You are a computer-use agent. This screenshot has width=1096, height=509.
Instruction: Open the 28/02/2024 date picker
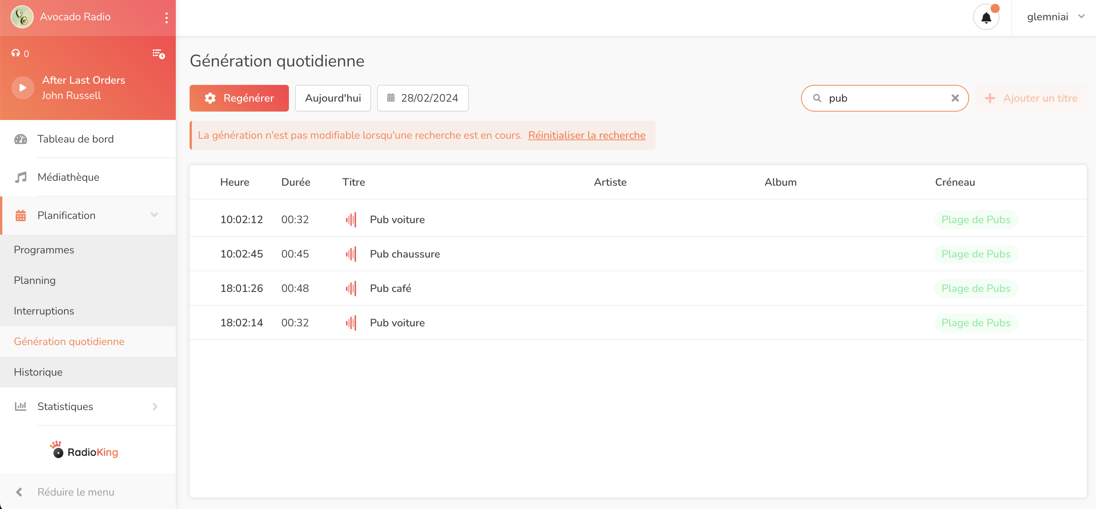pos(423,98)
